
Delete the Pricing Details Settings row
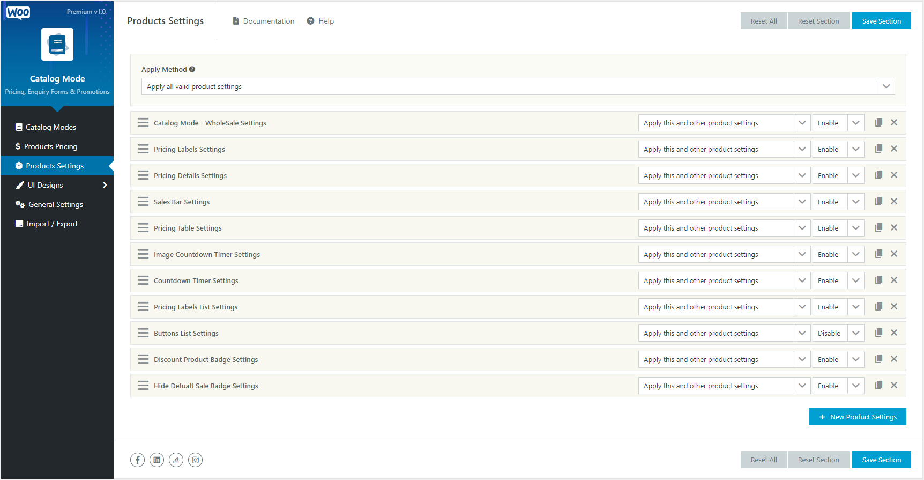[894, 175]
